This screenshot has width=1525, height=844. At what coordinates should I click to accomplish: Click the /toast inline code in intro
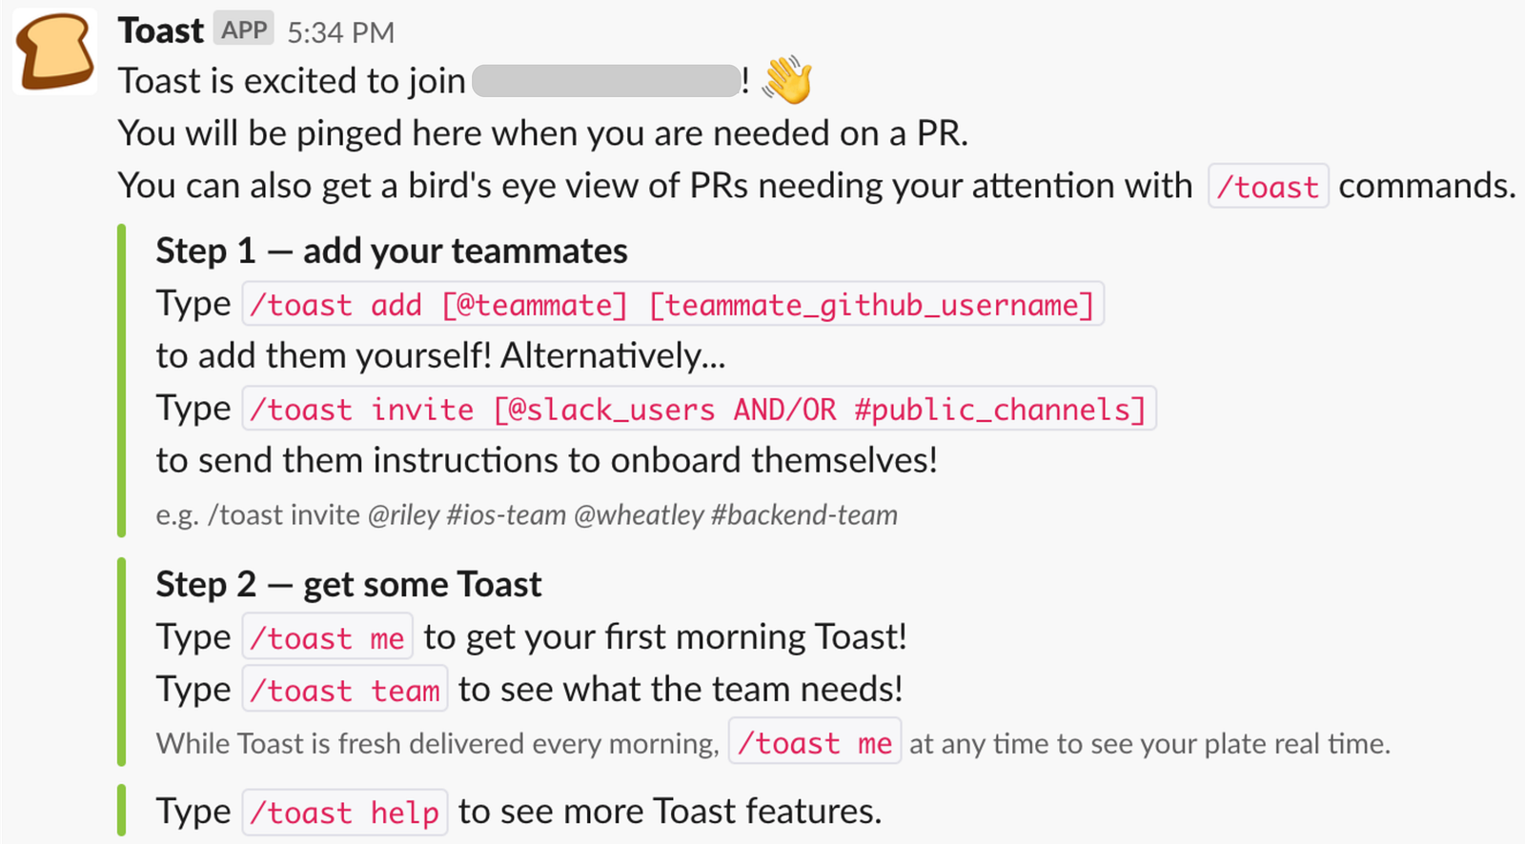click(x=1268, y=187)
